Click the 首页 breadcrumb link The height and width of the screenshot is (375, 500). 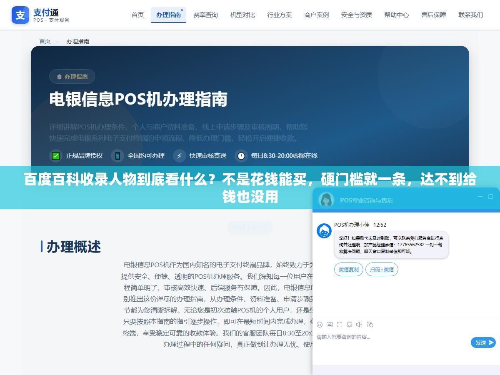(x=45, y=41)
